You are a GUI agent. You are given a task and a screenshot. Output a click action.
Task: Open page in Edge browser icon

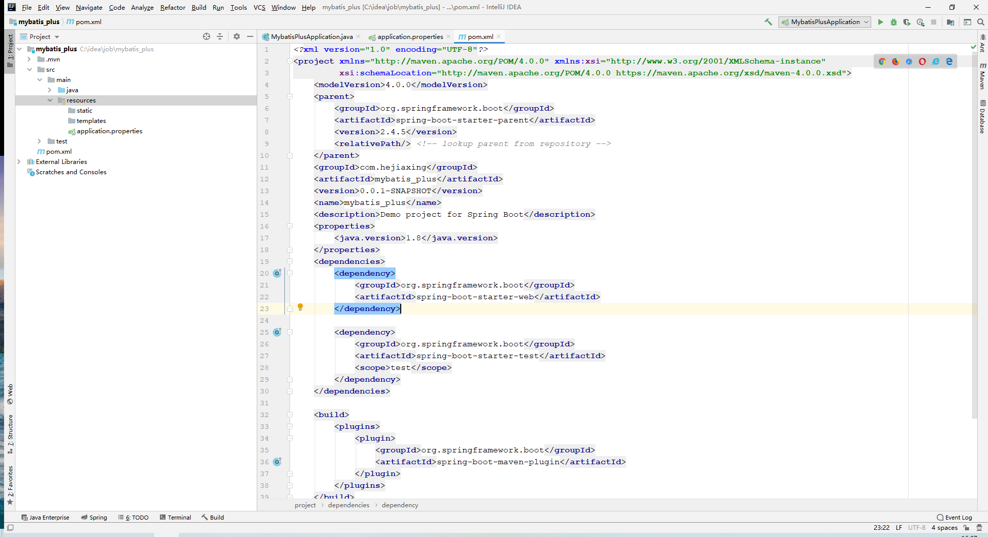(x=949, y=61)
